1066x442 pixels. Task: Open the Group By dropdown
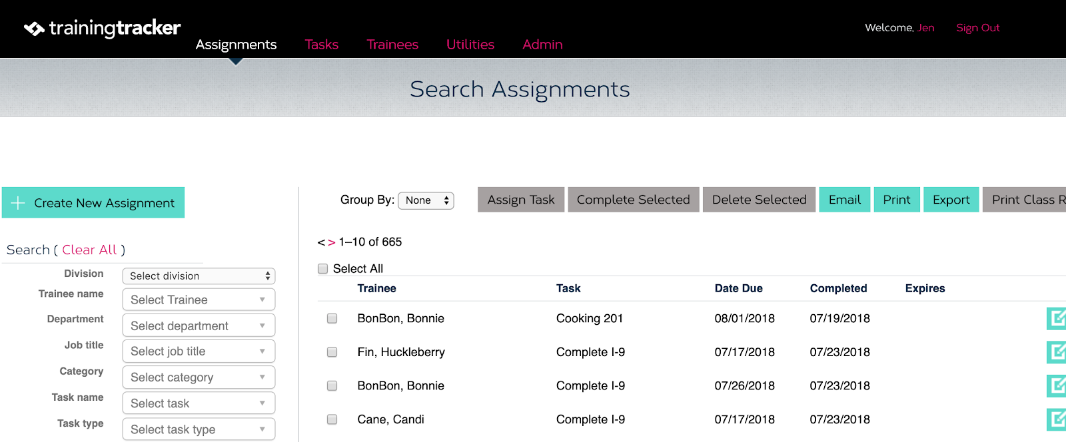426,200
